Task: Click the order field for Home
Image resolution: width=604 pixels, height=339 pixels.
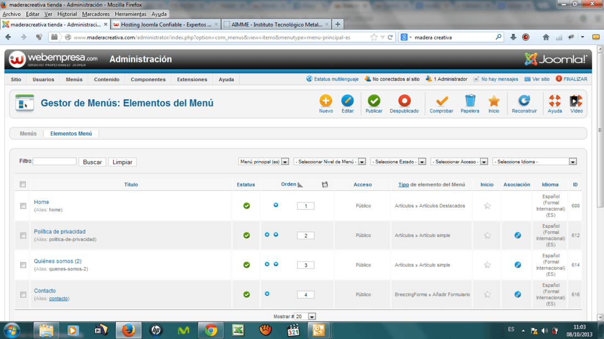Action: pyautogui.click(x=305, y=206)
